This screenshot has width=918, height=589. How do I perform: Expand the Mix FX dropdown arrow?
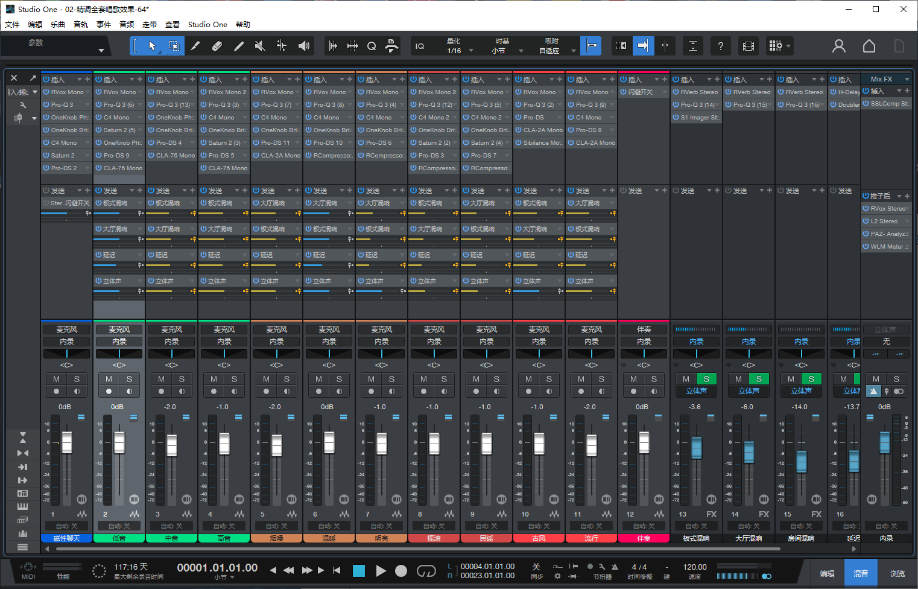[x=907, y=79]
